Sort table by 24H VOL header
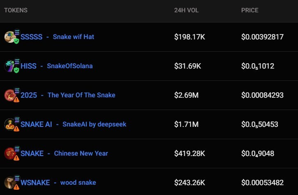298x195 pixels. click(x=186, y=10)
